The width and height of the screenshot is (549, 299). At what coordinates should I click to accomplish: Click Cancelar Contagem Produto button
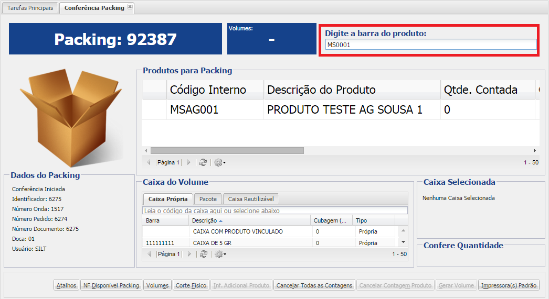[x=395, y=285]
